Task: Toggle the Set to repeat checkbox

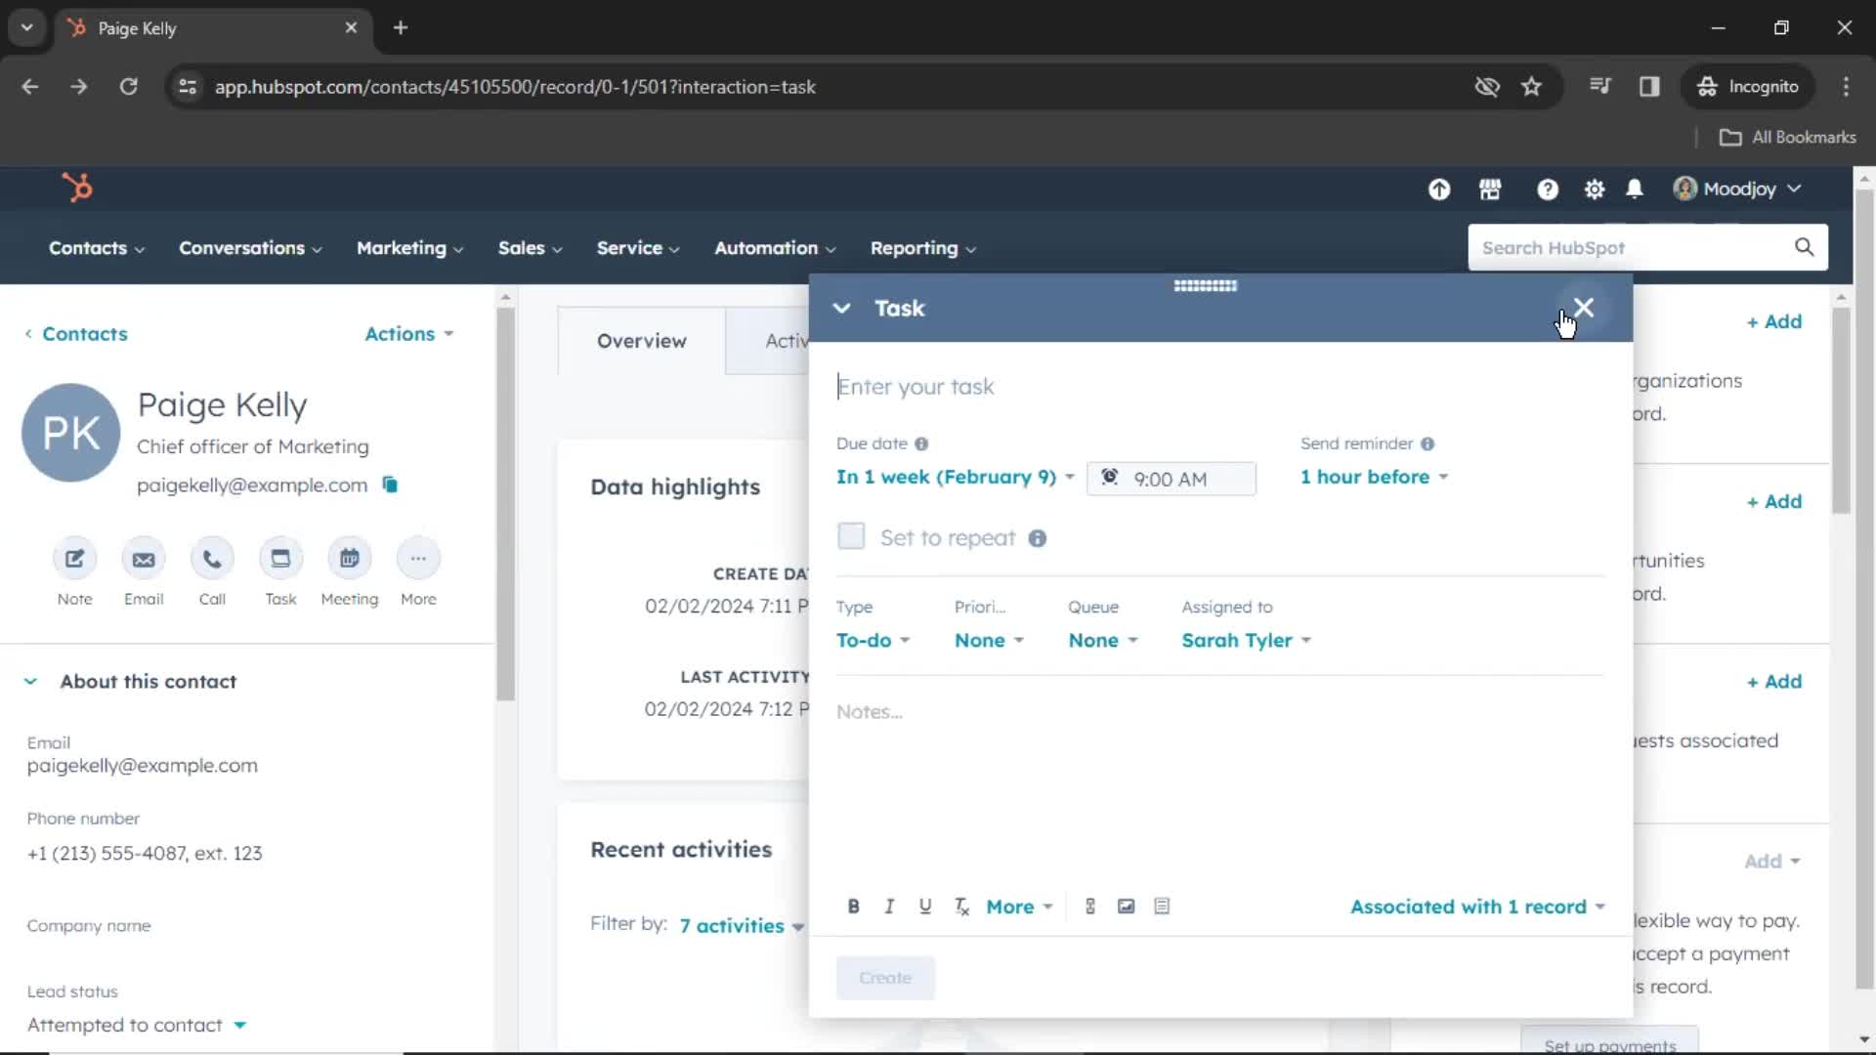Action: pos(850,536)
